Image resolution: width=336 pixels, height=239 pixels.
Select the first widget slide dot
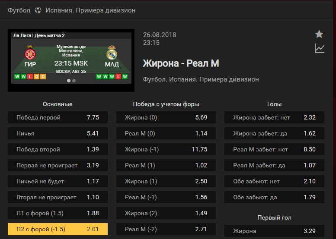click(69, 81)
